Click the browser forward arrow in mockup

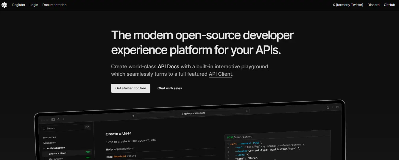click(63, 119)
